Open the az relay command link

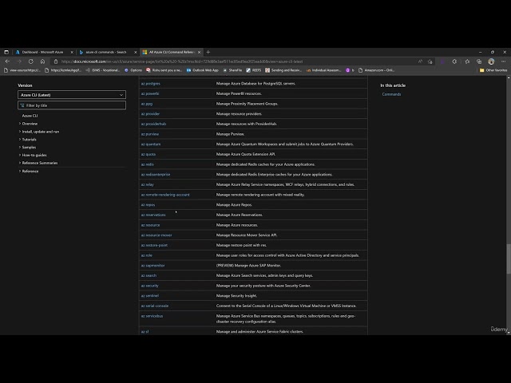click(147, 184)
